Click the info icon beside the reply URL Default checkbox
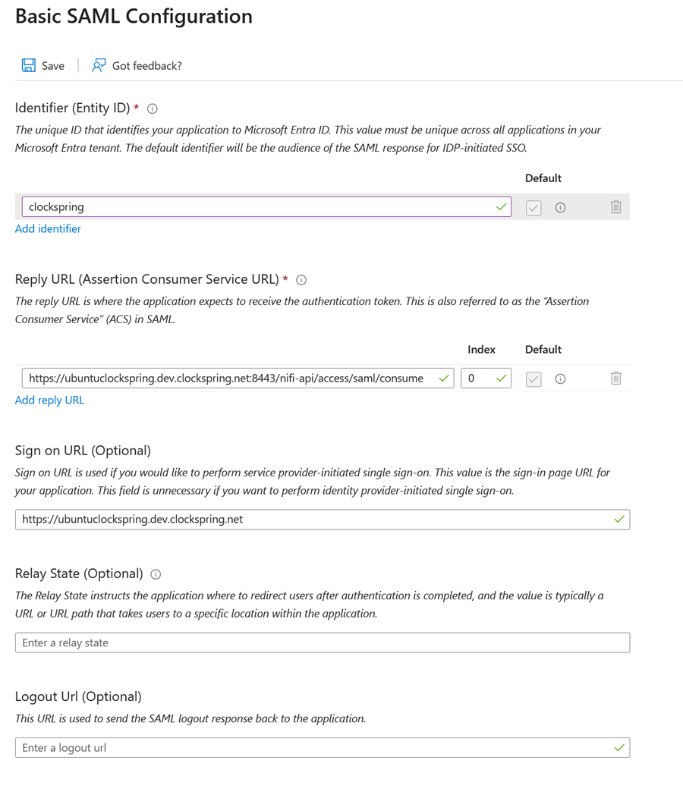The width and height of the screenshot is (683, 792). (x=560, y=378)
